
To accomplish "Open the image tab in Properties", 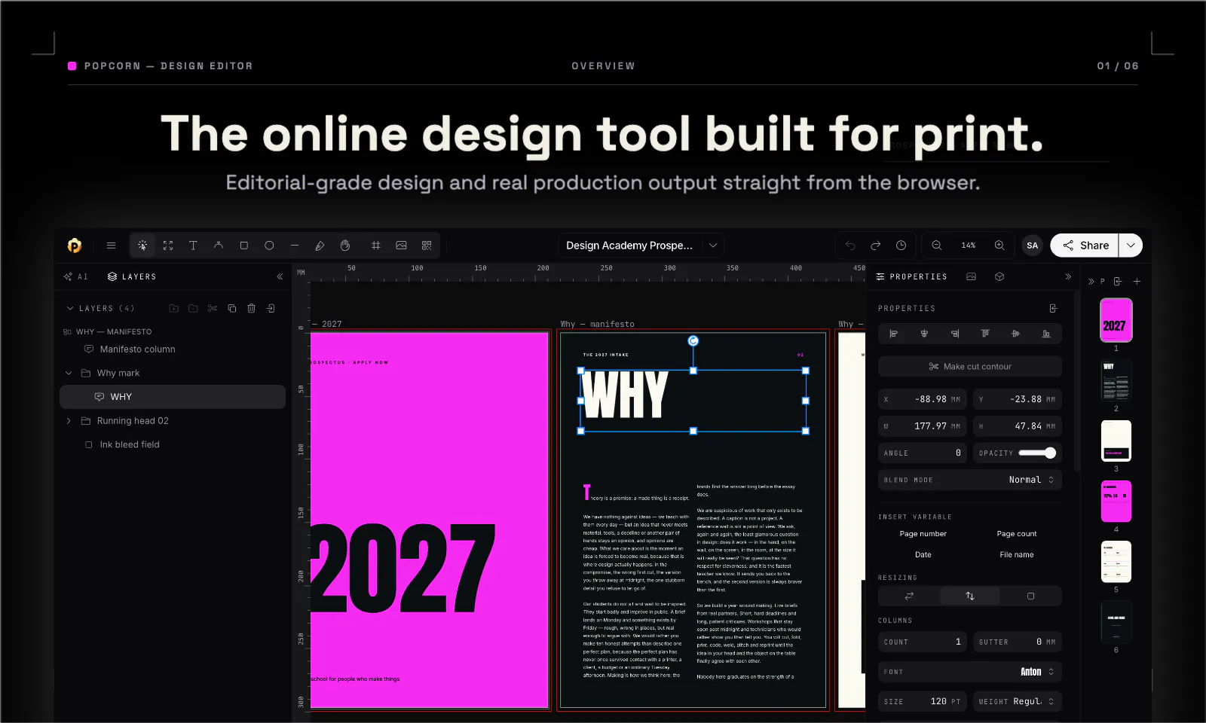I will (971, 276).
